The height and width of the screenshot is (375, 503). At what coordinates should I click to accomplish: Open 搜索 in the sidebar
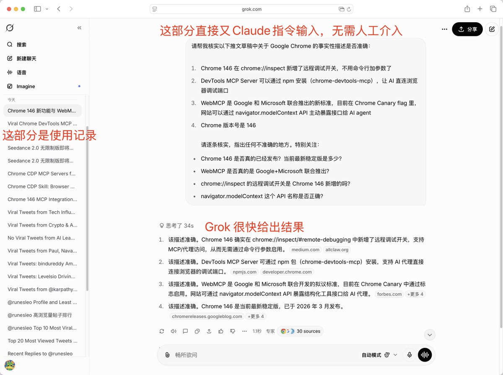17,44
